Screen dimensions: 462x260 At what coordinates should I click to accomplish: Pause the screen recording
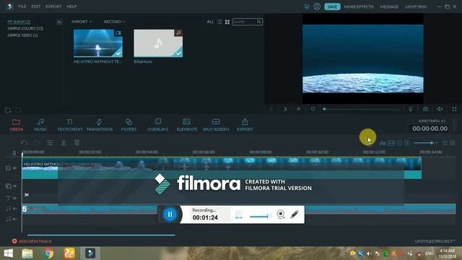tap(170, 214)
